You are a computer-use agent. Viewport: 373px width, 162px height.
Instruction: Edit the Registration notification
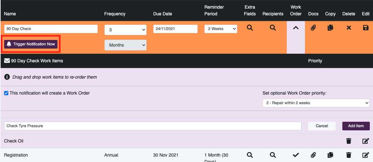[x=366, y=155]
